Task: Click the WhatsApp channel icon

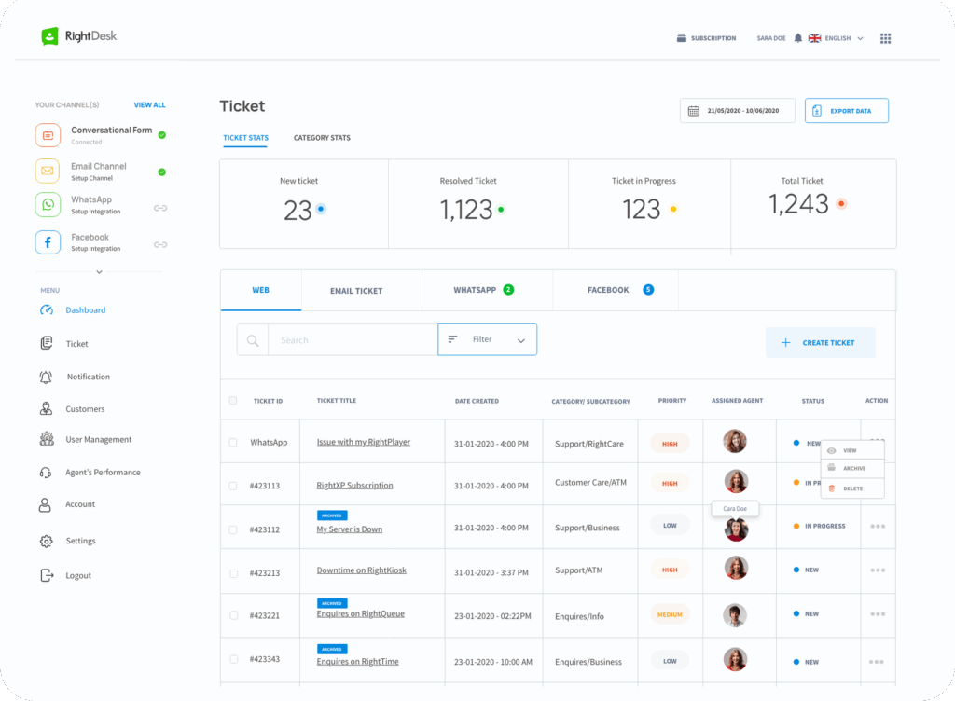Action: (x=48, y=205)
